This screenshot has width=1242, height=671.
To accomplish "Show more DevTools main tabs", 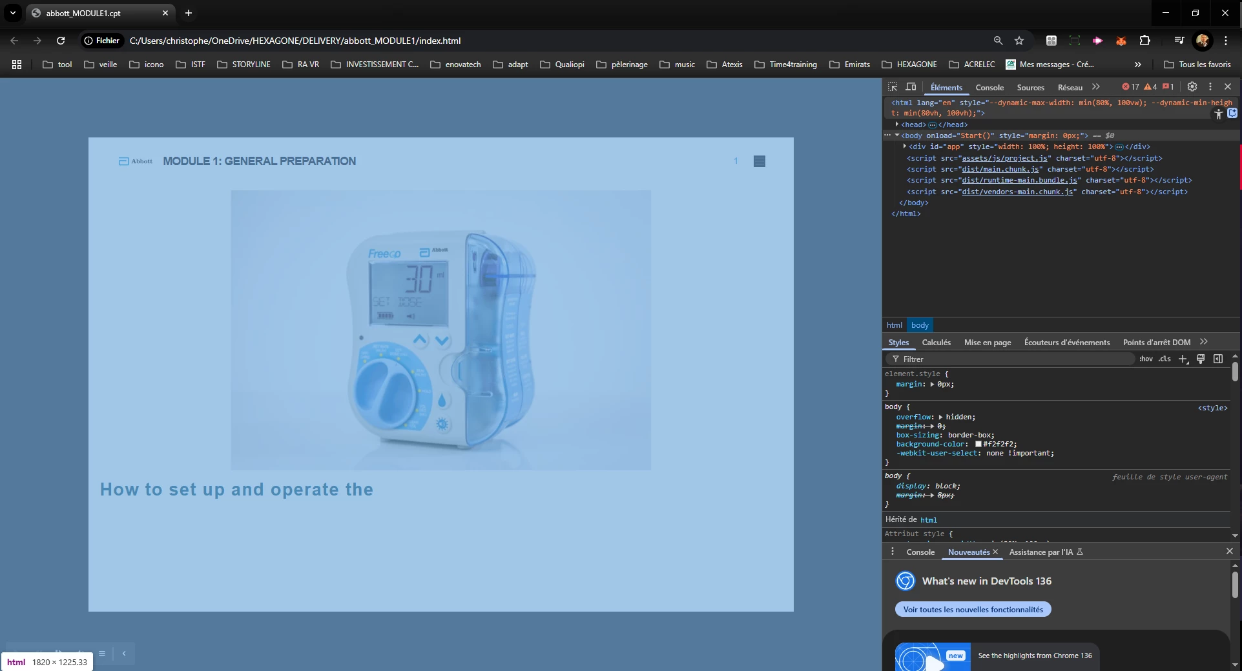I will tap(1096, 86).
